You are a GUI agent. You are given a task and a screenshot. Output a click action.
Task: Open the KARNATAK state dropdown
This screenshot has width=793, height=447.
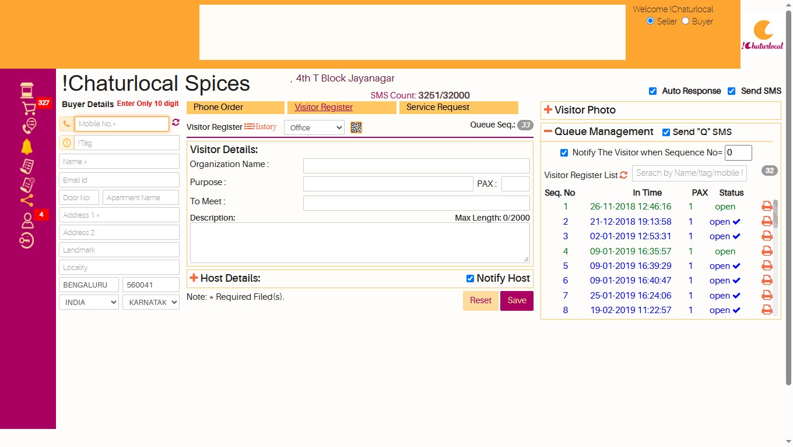click(150, 302)
